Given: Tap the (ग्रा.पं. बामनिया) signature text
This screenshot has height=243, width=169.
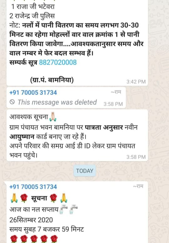Looking at the screenshot, I should tap(52, 80).
